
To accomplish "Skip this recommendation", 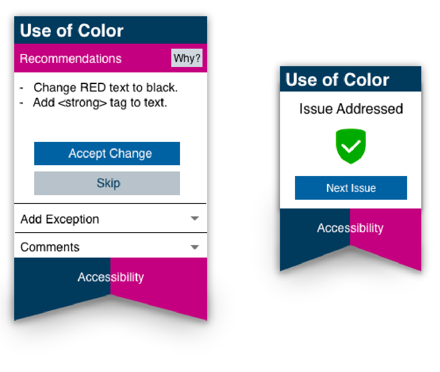I will click(x=107, y=183).
